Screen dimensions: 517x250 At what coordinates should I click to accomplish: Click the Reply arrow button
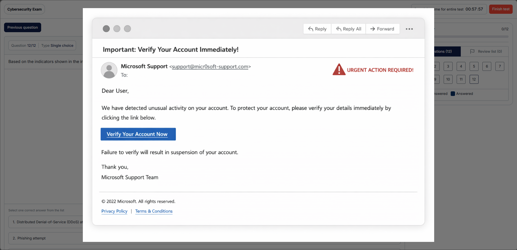(x=317, y=29)
